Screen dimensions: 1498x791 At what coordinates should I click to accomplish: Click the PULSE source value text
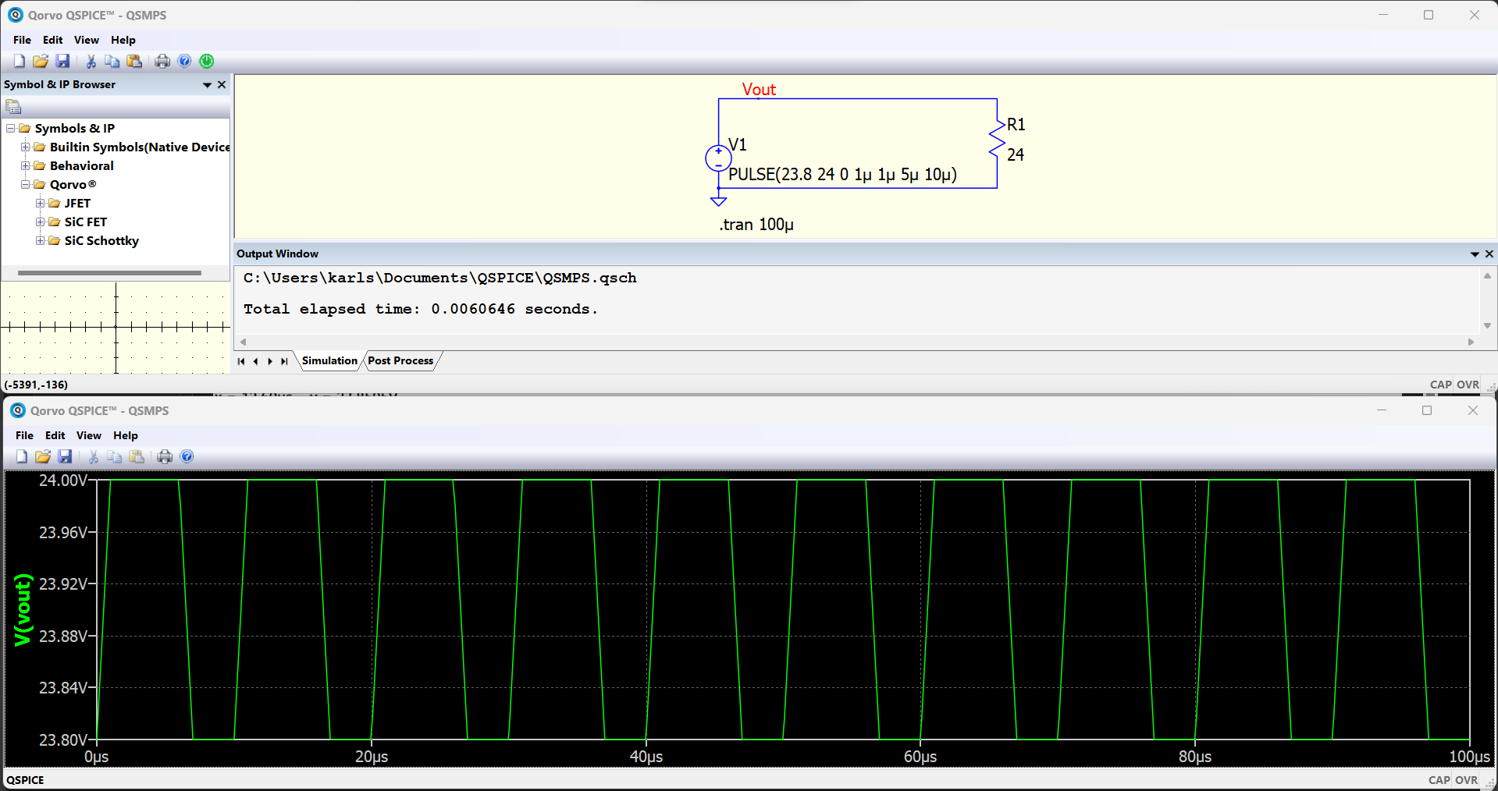pyautogui.click(x=842, y=174)
